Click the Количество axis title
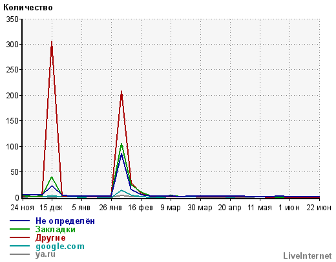Screen dimensions: 336x262 point(28,8)
